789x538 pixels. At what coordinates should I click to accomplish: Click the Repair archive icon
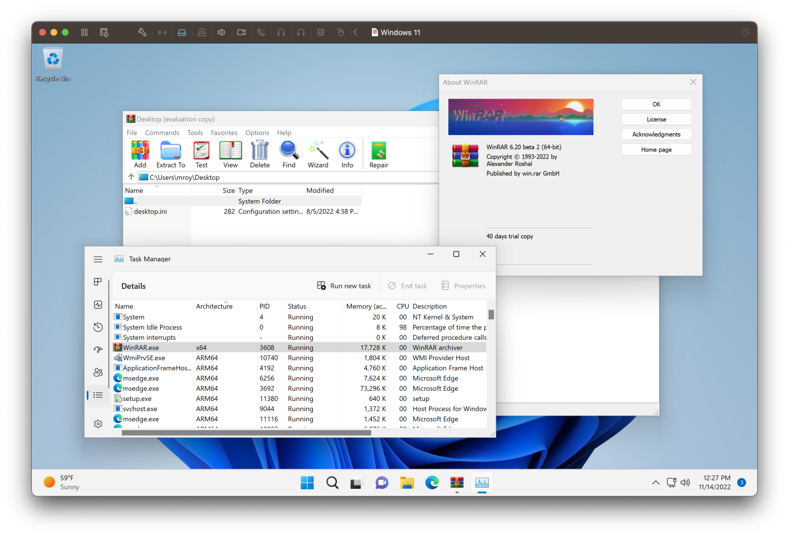tap(379, 154)
